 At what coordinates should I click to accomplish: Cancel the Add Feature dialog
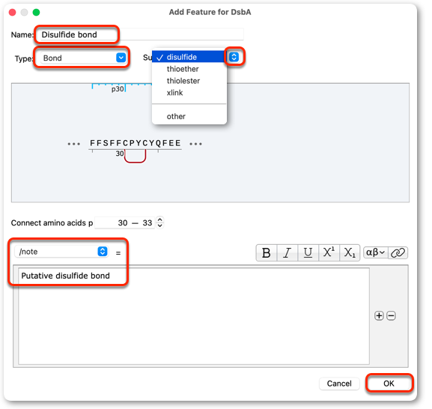coord(339,384)
